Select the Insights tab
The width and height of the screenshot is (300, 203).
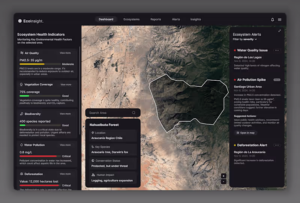click(195, 20)
